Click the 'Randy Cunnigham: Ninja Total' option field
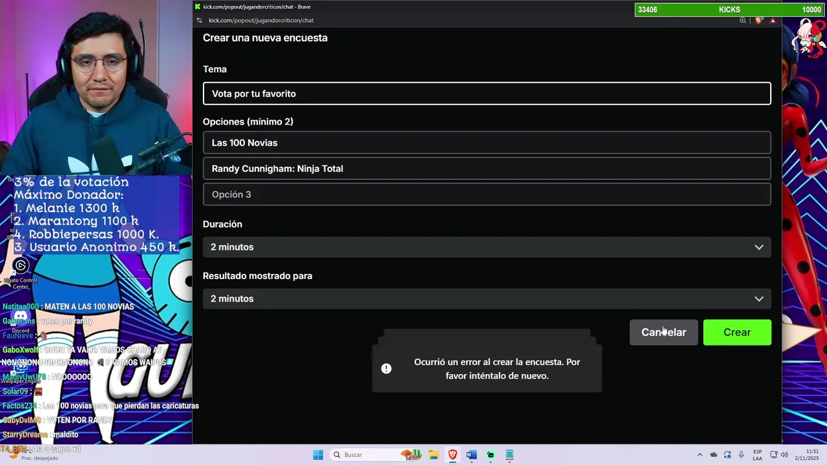 tap(487, 169)
